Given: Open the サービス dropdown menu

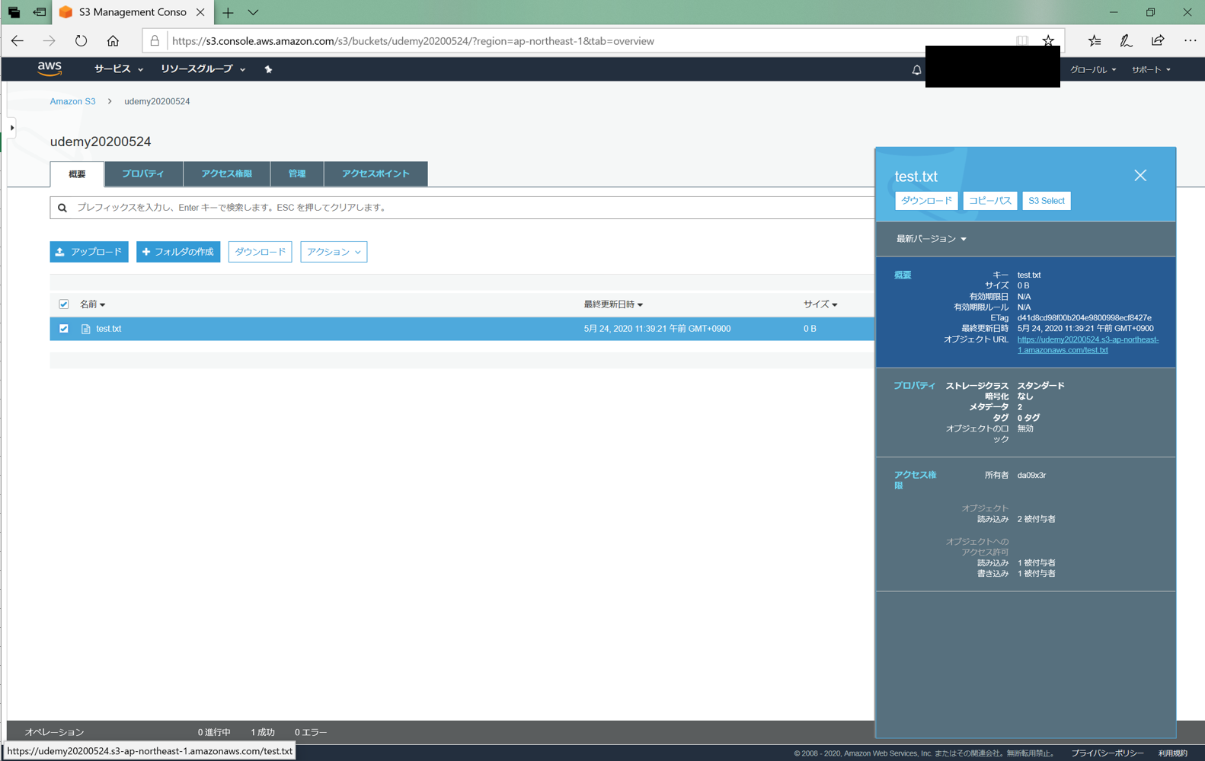Looking at the screenshot, I should (118, 69).
